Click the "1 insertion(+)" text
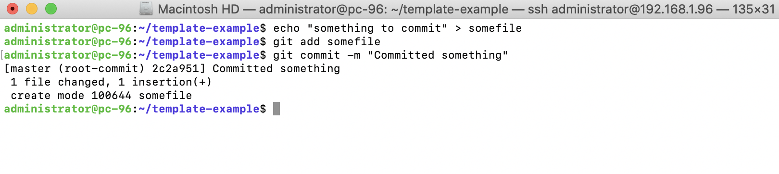This screenshot has height=174, width=779. [x=165, y=82]
